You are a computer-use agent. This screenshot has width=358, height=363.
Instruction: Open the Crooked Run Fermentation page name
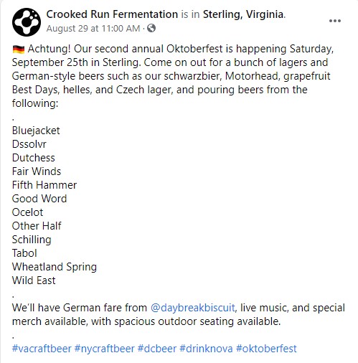(x=112, y=14)
